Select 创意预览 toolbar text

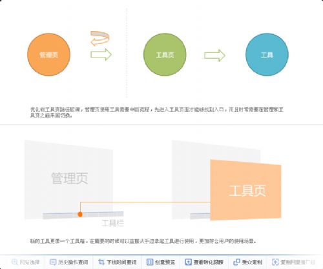tap(165, 262)
